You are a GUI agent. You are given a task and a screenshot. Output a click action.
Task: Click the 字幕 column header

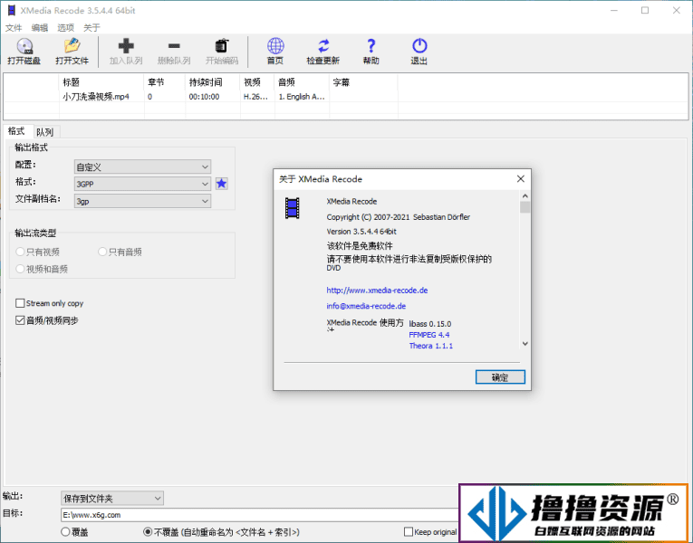click(x=364, y=82)
